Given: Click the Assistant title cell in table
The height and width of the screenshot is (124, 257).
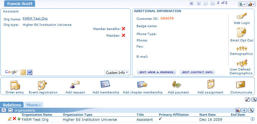Looking at the screenshot, I should pyautogui.click(x=144, y=120).
